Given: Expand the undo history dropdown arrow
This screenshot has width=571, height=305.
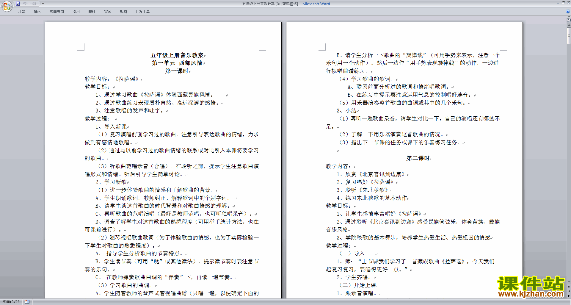Looking at the screenshot, I should tap(29, 4).
